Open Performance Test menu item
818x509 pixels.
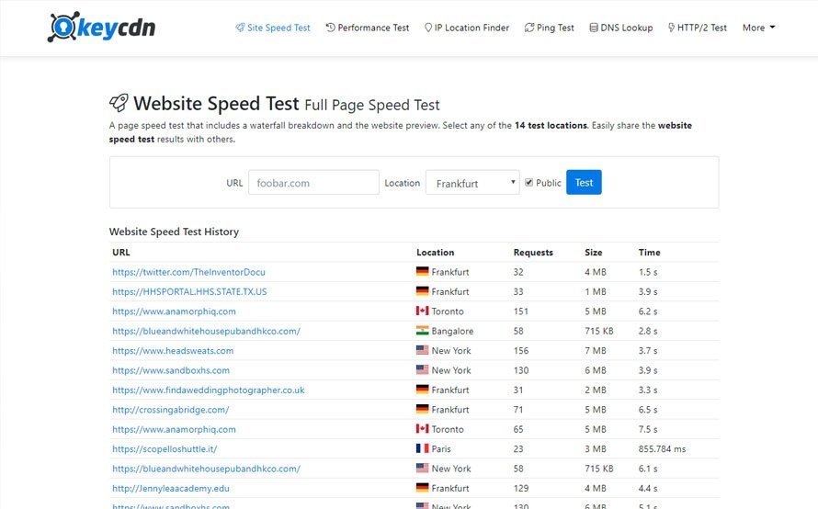368,28
